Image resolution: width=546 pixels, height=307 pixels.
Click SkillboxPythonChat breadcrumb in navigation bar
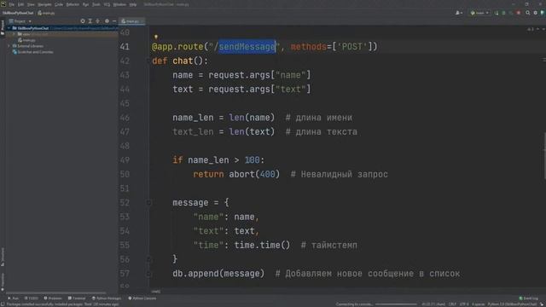click(x=18, y=13)
